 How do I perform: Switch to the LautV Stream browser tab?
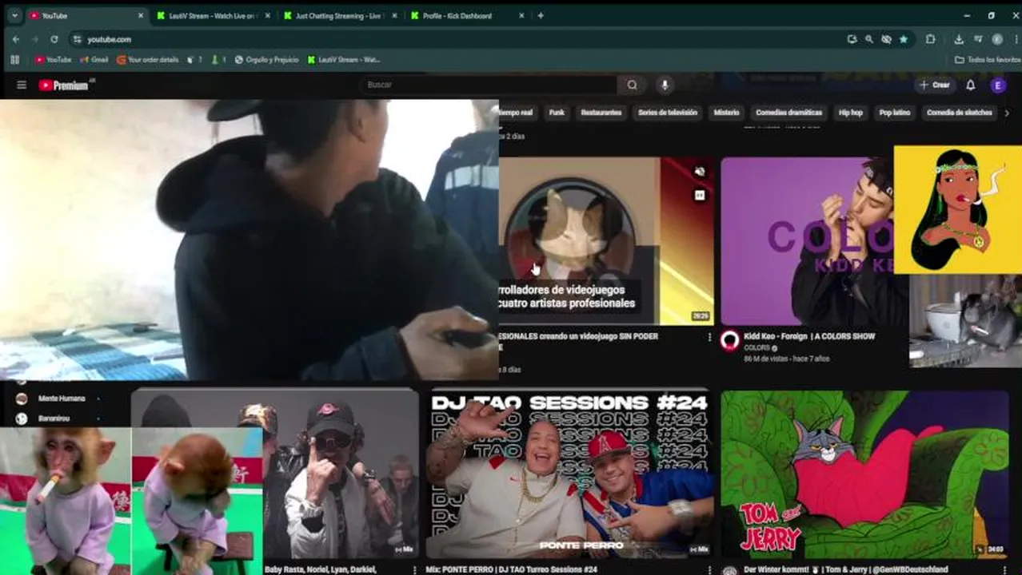212,15
